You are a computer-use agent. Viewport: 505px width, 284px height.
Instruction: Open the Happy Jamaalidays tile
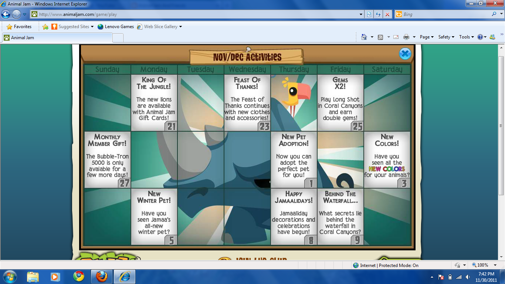click(294, 217)
